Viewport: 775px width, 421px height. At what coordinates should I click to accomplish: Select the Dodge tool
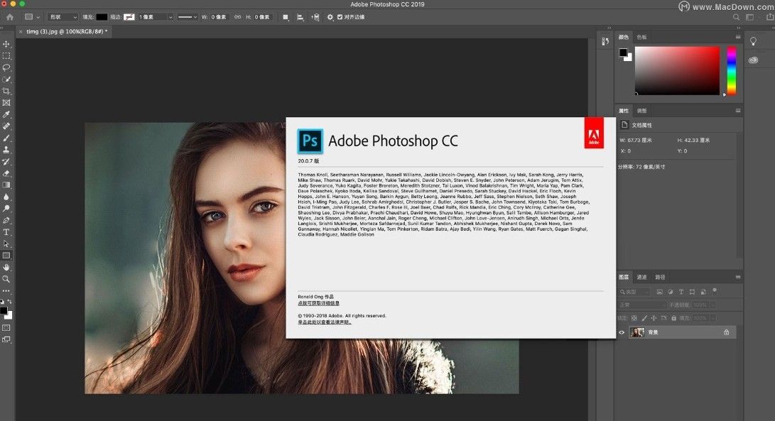pos(6,209)
